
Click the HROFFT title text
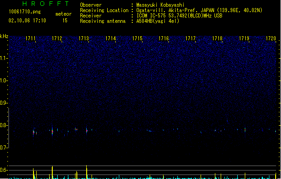tap(46, 4)
